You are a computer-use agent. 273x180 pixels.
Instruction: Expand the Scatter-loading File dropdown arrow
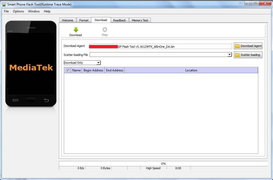point(229,55)
